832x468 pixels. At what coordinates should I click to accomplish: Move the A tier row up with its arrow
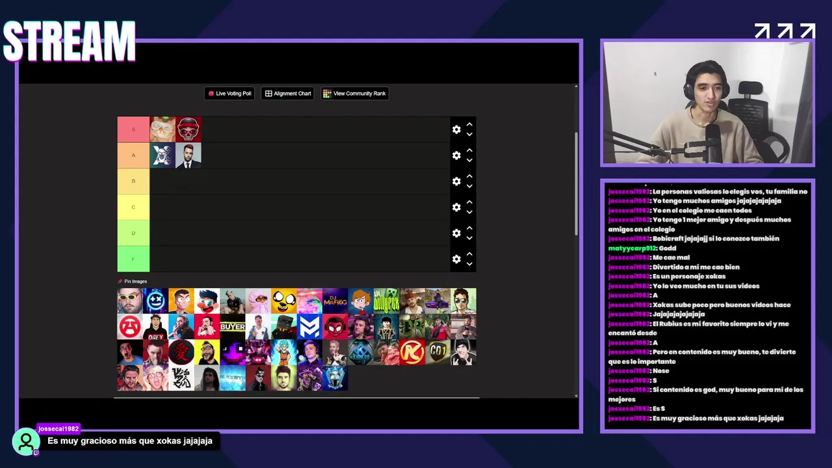[469, 150]
